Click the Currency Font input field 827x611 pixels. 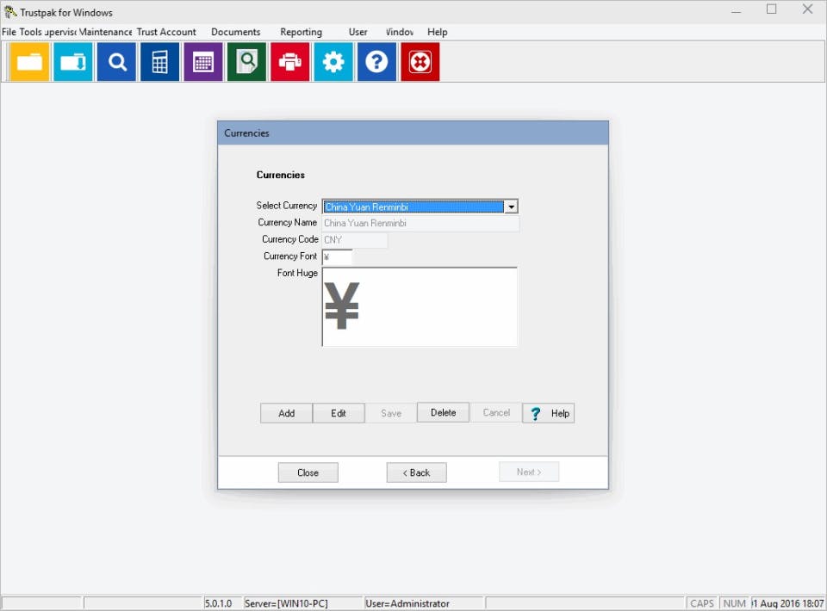click(337, 257)
